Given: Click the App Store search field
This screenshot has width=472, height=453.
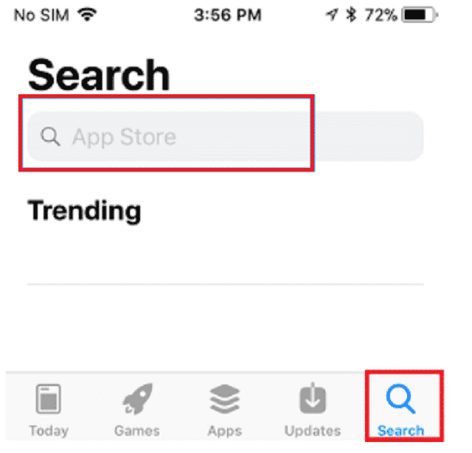Looking at the screenshot, I should coord(225,136).
